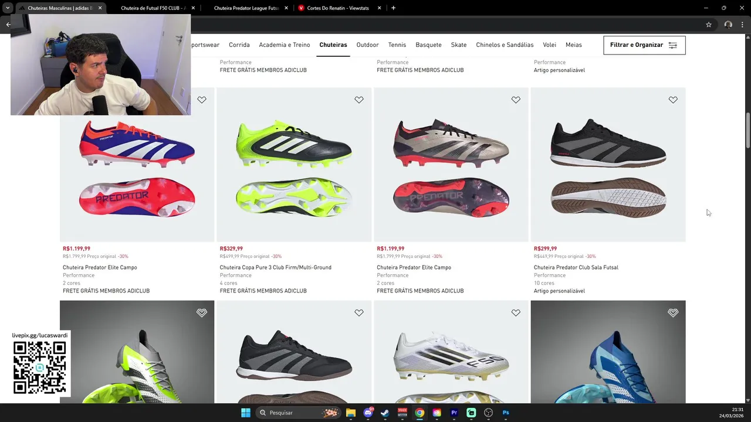
Task: Open Photoshop from the taskbar
Action: 506,413
